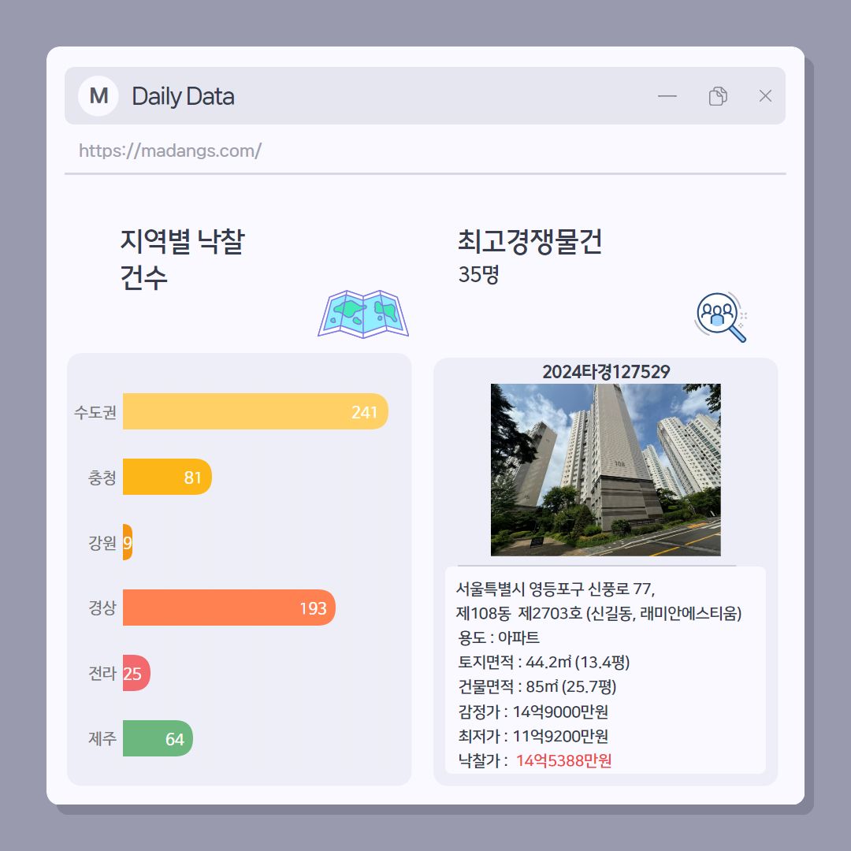This screenshot has height=851, width=851.
Task: Select the 전라 bar with 25
Action: [136, 673]
